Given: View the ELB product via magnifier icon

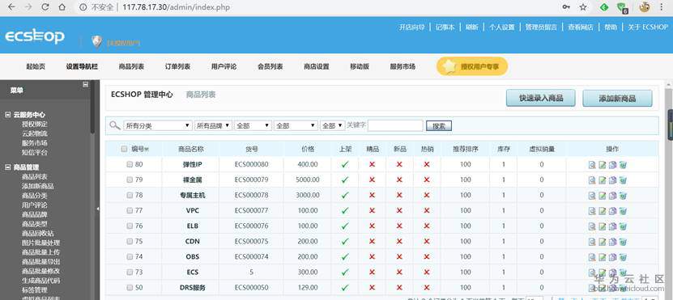Looking at the screenshot, I should (592, 226).
